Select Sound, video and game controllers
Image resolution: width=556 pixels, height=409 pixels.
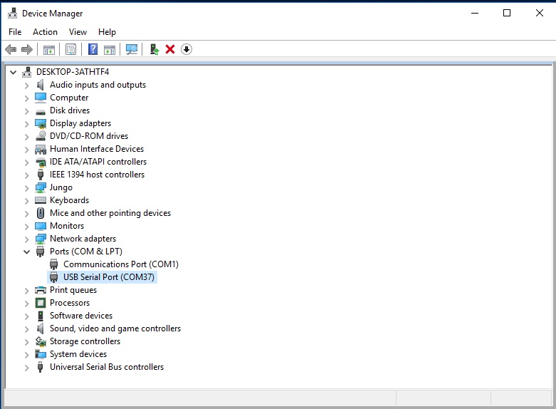[115, 328]
